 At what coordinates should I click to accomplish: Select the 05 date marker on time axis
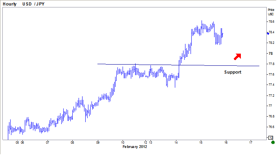17,142
